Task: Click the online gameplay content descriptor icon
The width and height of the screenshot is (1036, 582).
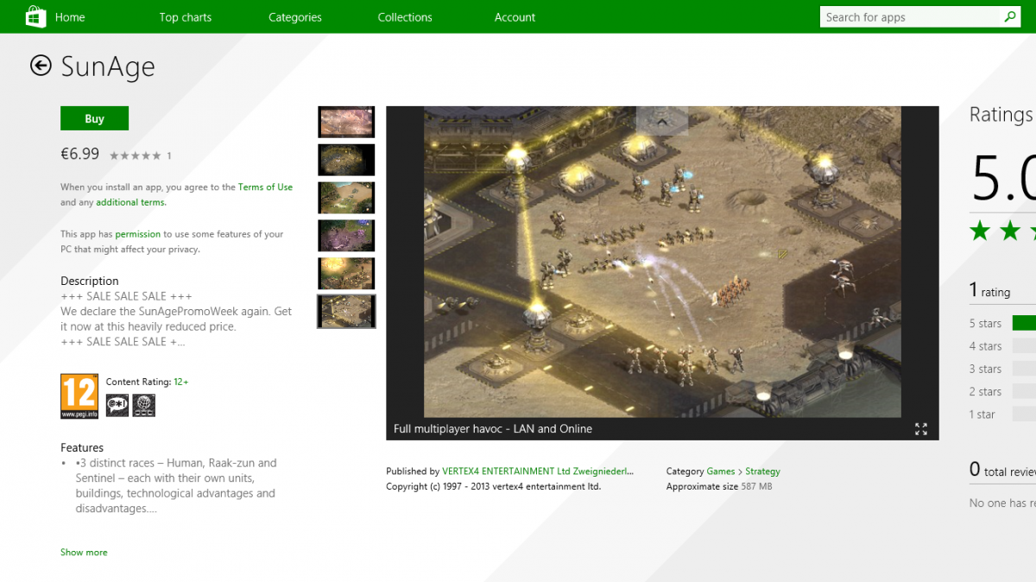Action: click(143, 405)
